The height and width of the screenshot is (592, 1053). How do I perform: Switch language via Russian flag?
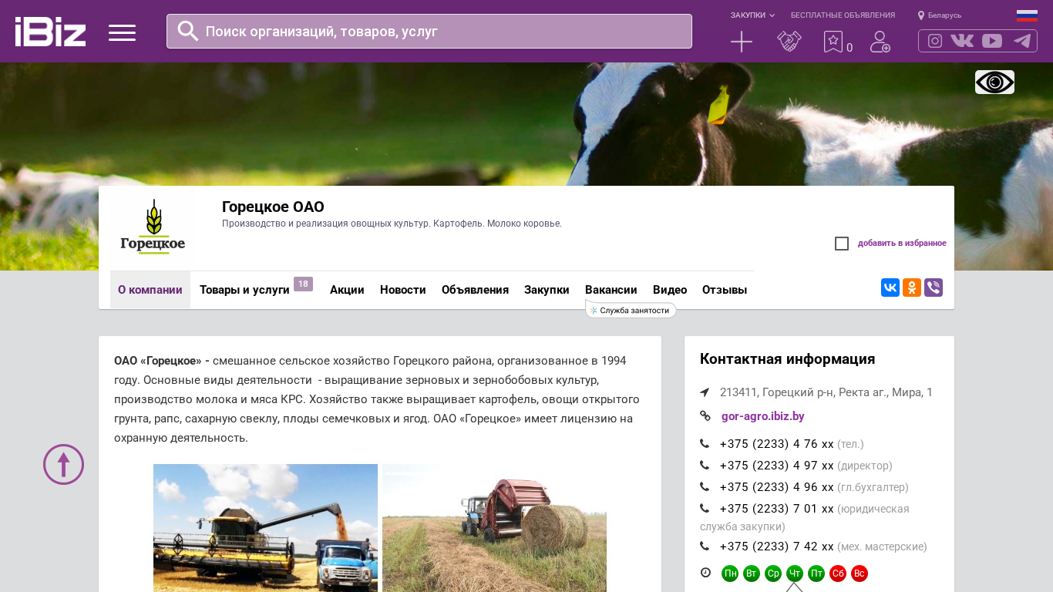[1027, 15]
